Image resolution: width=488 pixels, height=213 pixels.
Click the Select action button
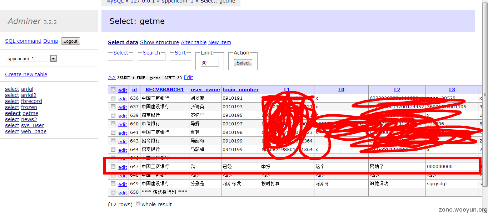pos(243,63)
